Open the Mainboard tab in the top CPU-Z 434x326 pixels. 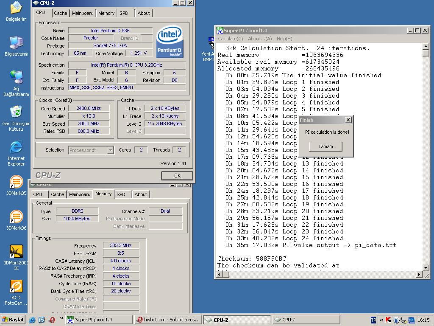83,13
